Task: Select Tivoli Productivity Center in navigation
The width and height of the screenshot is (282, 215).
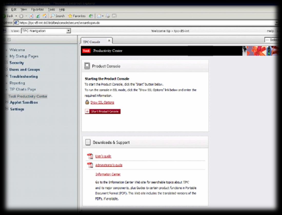Action: pos(28,96)
